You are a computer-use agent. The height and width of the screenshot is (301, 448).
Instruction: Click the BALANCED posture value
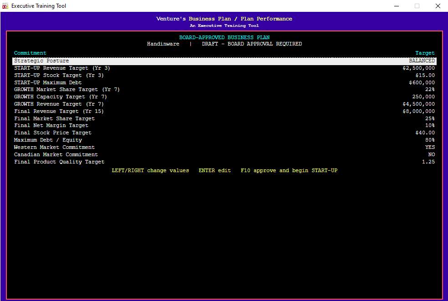[x=422, y=61]
